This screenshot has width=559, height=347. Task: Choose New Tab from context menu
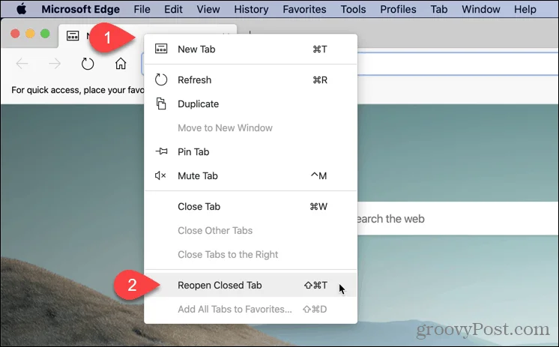click(250, 49)
